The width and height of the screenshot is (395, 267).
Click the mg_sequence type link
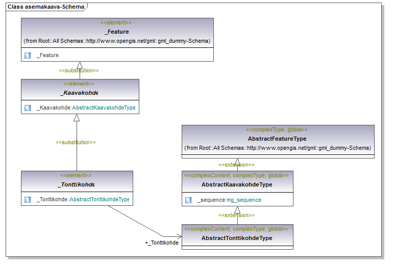[x=244, y=200]
